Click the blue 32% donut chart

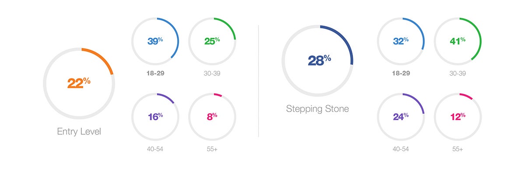(401, 41)
